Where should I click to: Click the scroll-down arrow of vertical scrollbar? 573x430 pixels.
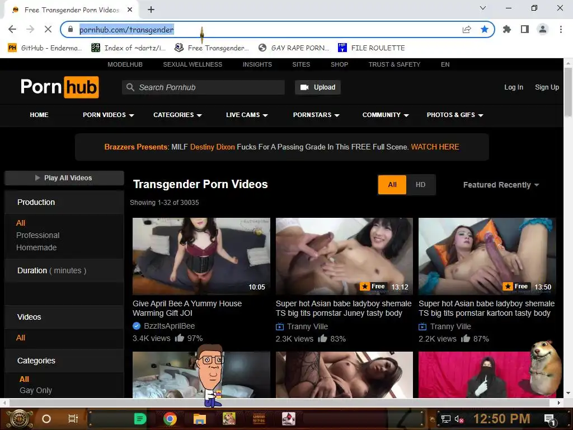568,394
